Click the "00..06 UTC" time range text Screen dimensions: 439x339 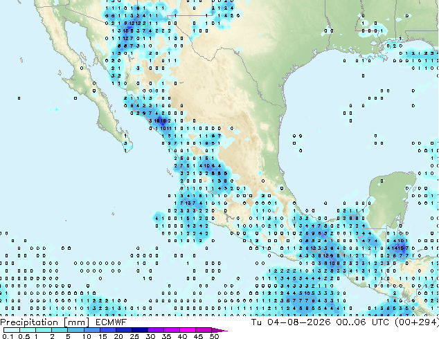tap(363, 322)
